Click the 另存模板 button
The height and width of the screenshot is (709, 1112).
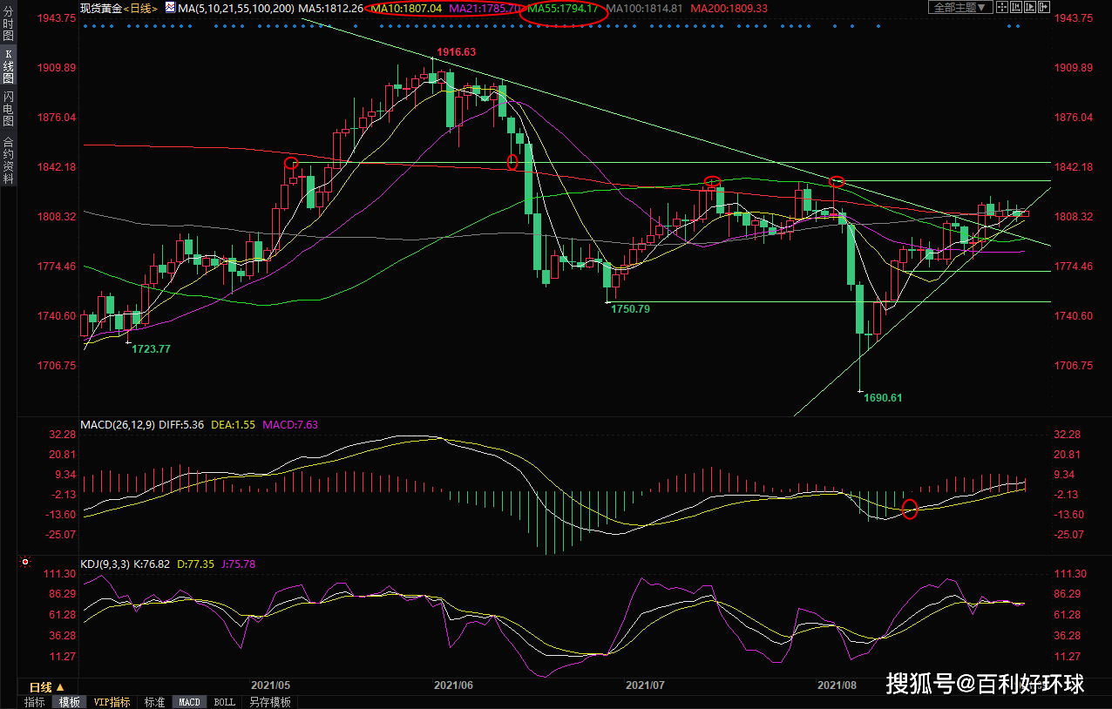click(x=269, y=702)
